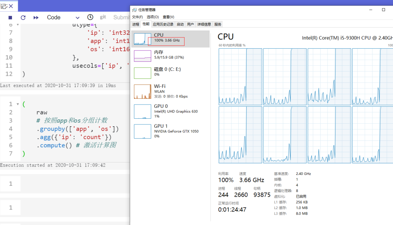Select the GPU 0 graph thumbnail
This screenshot has height=225, width=393.
142,111
